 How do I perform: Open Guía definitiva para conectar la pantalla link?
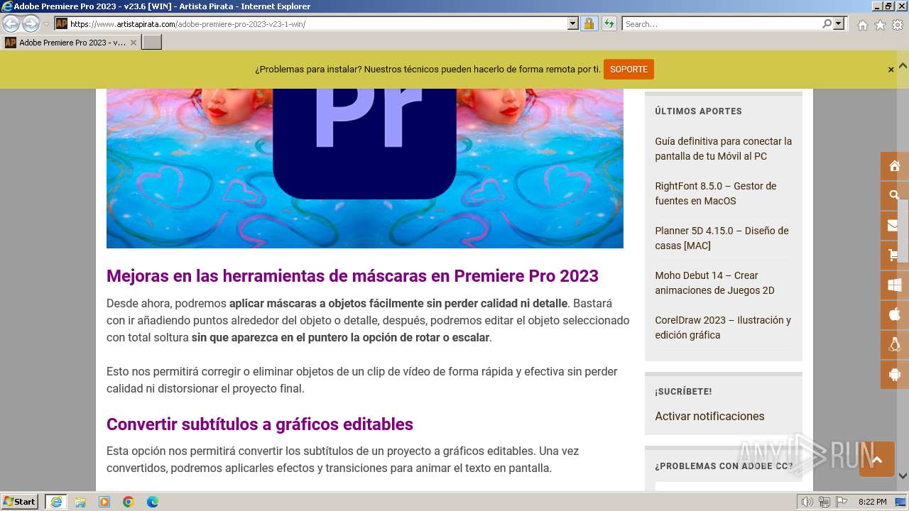723,148
